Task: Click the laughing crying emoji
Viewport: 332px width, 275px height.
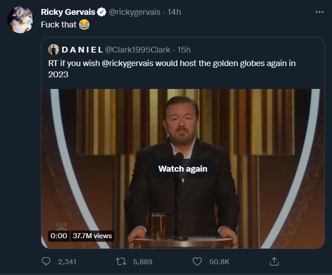Action: click(84, 24)
